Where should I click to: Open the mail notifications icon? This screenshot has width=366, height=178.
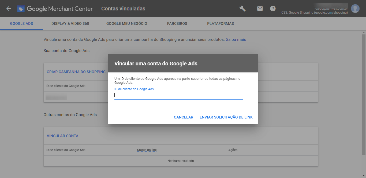pyautogui.click(x=260, y=9)
